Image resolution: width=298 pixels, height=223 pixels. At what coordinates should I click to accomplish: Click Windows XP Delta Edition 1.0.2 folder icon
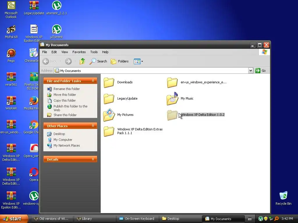pos(172,115)
